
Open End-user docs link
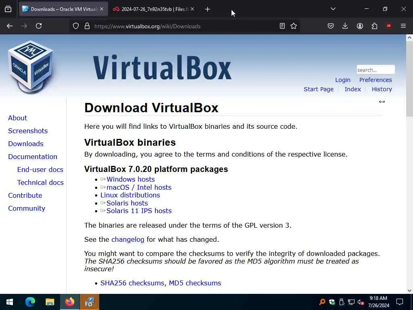pyautogui.click(x=40, y=170)
